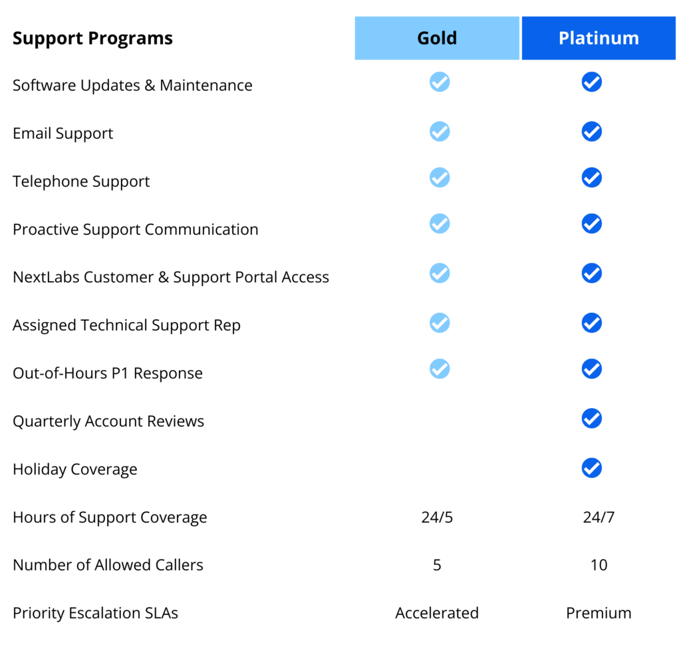The height and width of the screenshot is (649, 681).
Task: Click Platinum checkmark for Out-of-Hours P1 Response
Action: [x=591, y=369]
